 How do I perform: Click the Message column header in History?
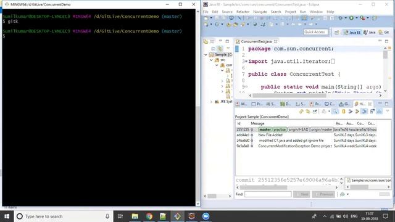257,123
